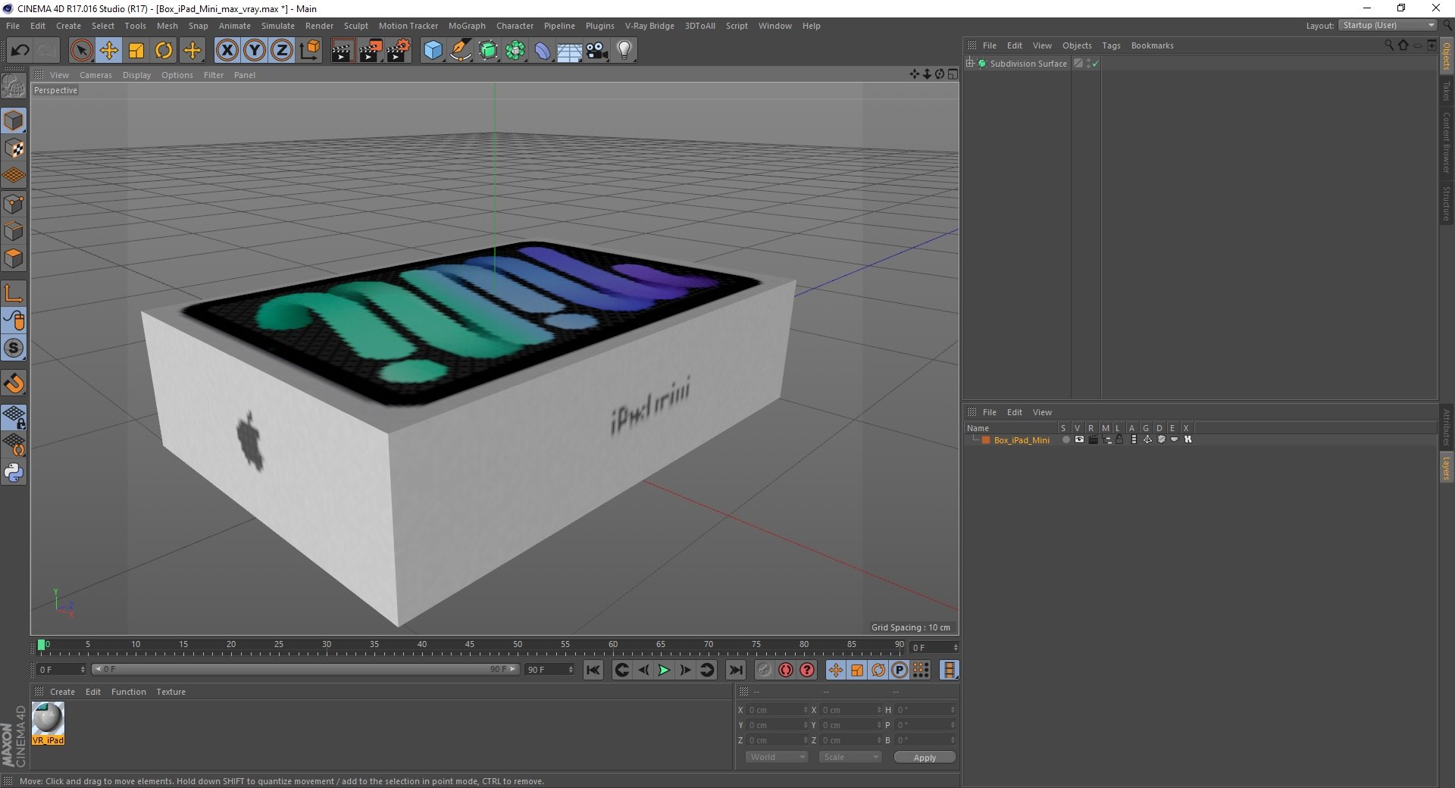Image resolution: width=1455 pixels, height=788 pixels.
Task: Toggle lock icon of Box_iPad_Mini layer
Action: tap(1119, 439)
